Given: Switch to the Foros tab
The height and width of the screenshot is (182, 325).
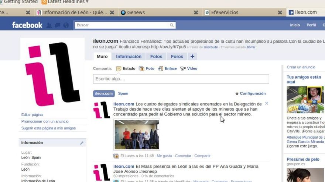Looking at the screenshot, I should [177, 56].
